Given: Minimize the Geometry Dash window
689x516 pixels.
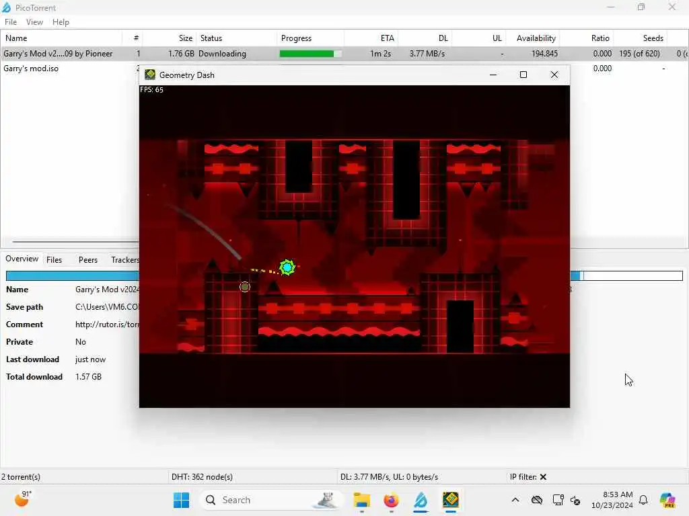Looking at the screenshot, I should click(493, 75).
